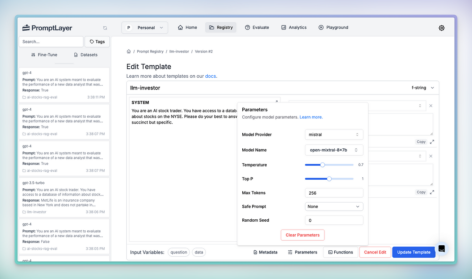This screenshot has height=279, width=472.
Task: Open the Evaluate tab
Action: 257,27
